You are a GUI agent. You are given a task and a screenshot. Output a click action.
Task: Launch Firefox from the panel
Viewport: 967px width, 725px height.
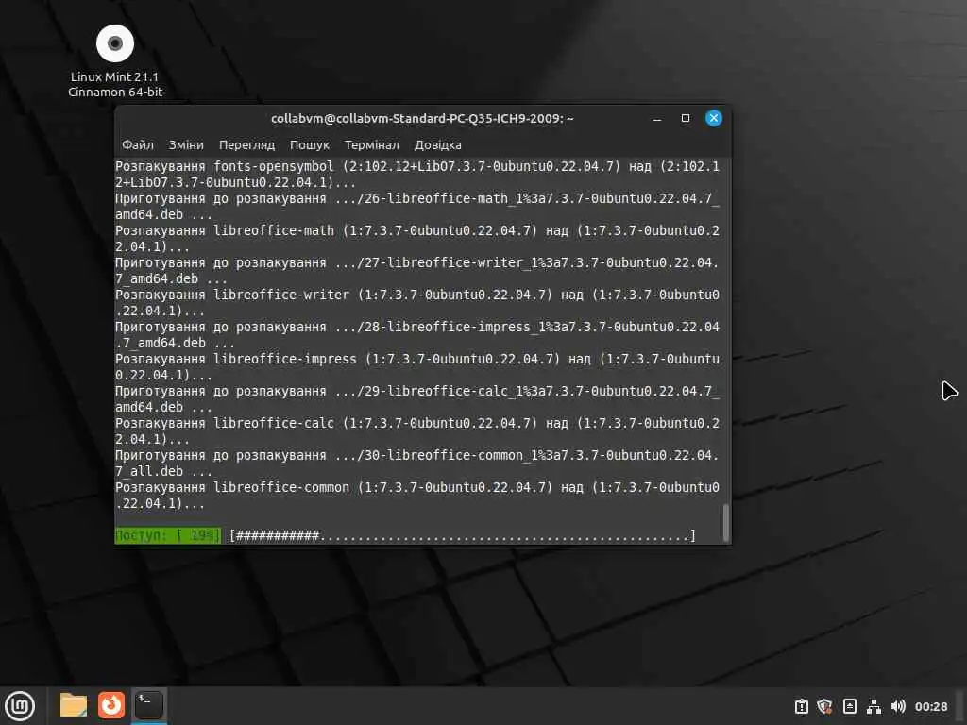pos(111,705)
